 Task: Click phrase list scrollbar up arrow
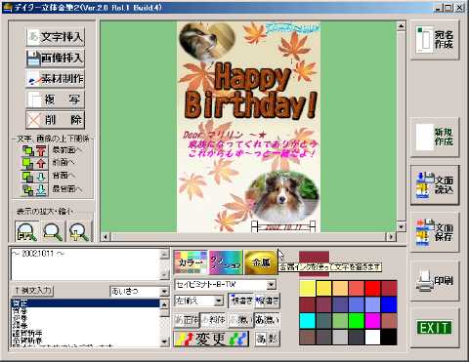pos(164,304)
